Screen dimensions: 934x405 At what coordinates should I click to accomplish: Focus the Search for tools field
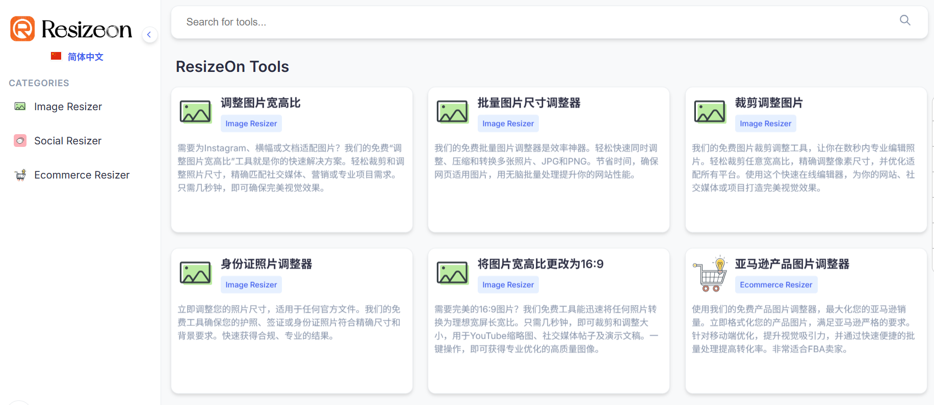coord(549,22)
